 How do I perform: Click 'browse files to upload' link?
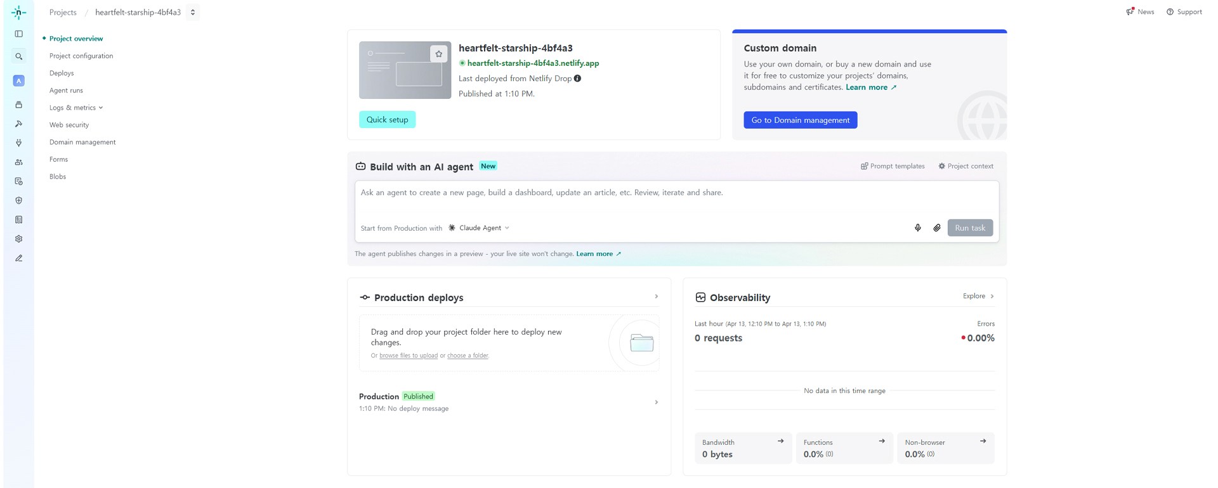click(x=409, y=356)
